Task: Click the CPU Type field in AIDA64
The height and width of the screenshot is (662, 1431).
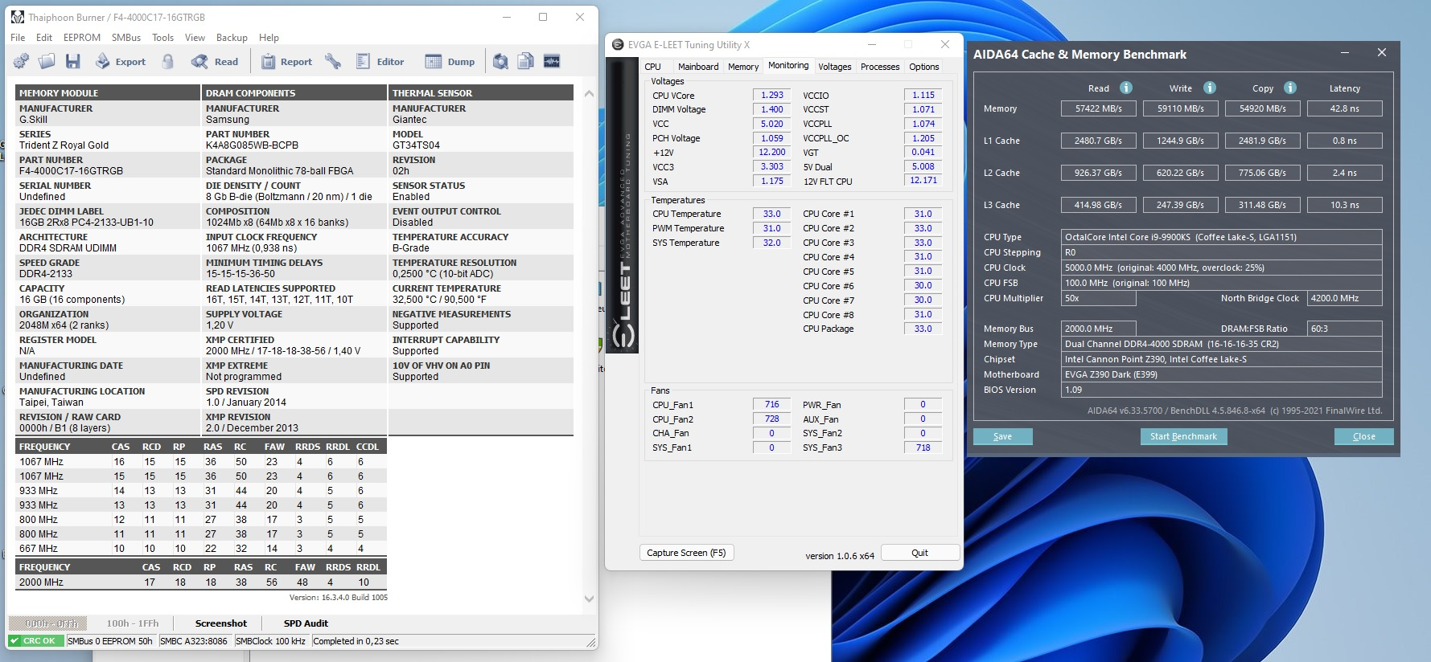Action: click(1222, 237)
